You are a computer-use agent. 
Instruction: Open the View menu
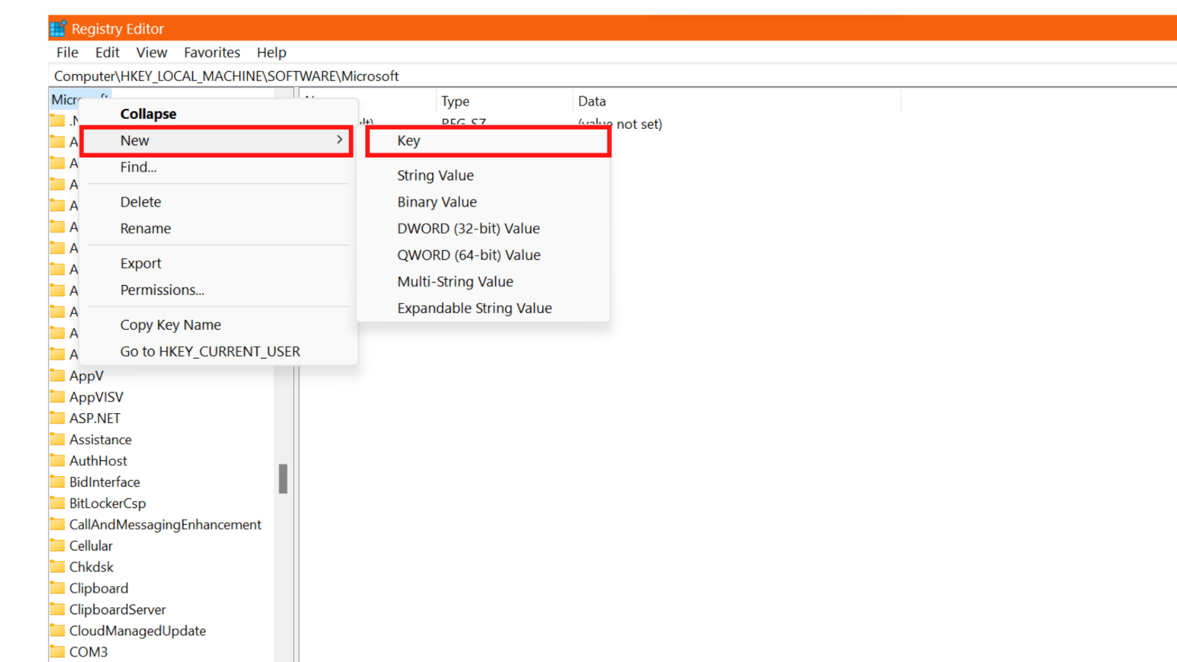pos(152,52)
